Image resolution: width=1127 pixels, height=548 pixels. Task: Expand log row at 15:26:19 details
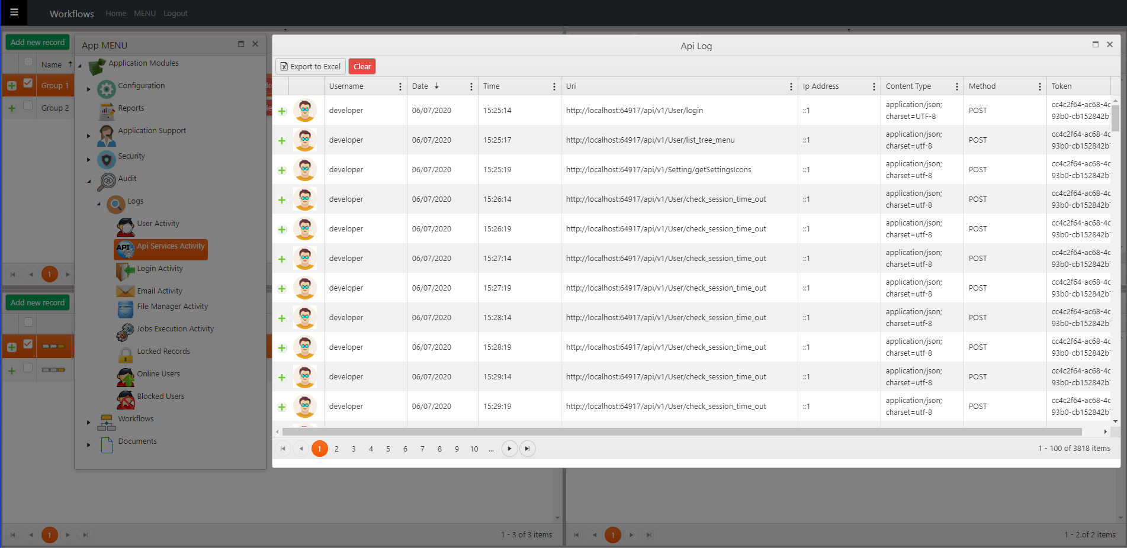coord(282,230)
